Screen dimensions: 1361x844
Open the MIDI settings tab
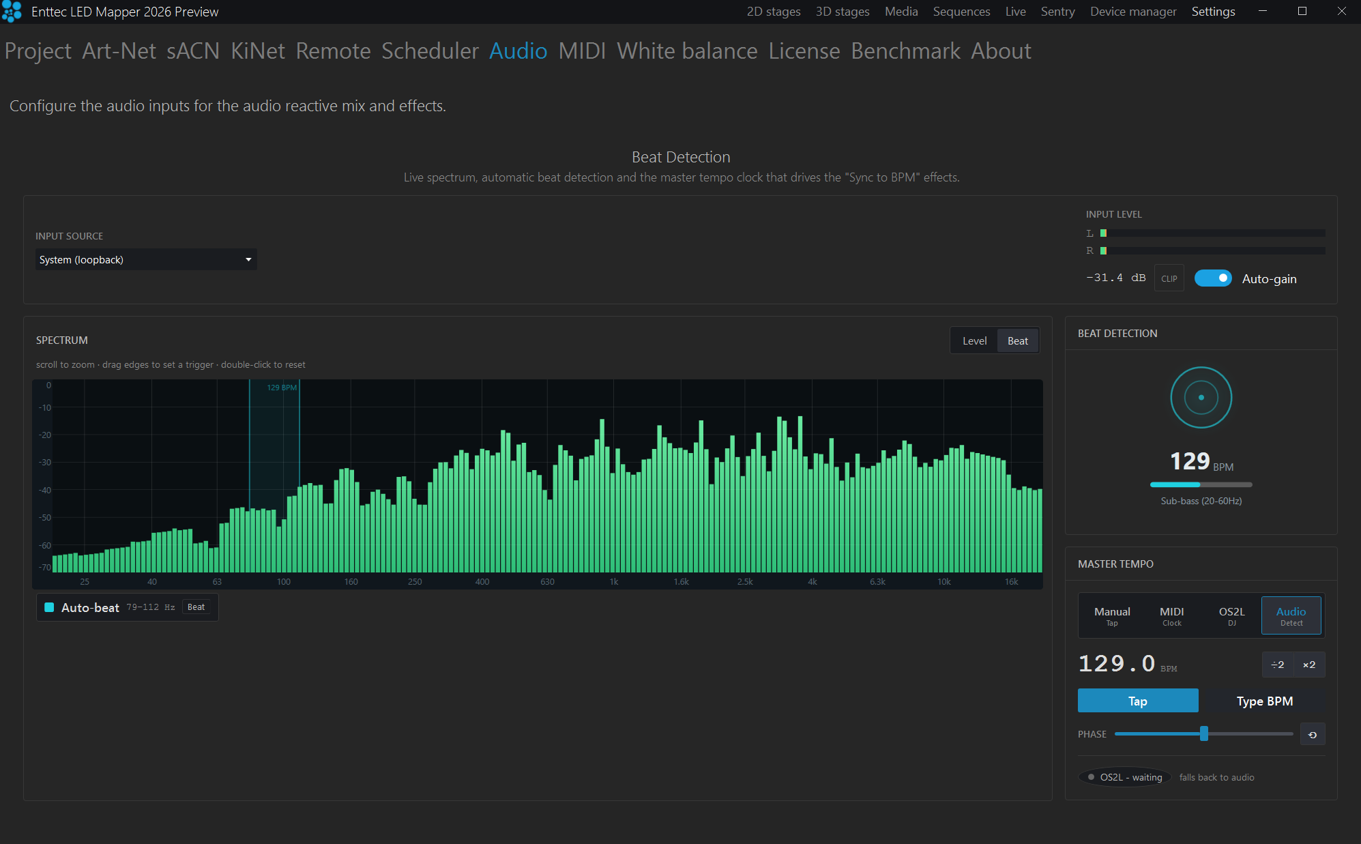coord(582,51)
